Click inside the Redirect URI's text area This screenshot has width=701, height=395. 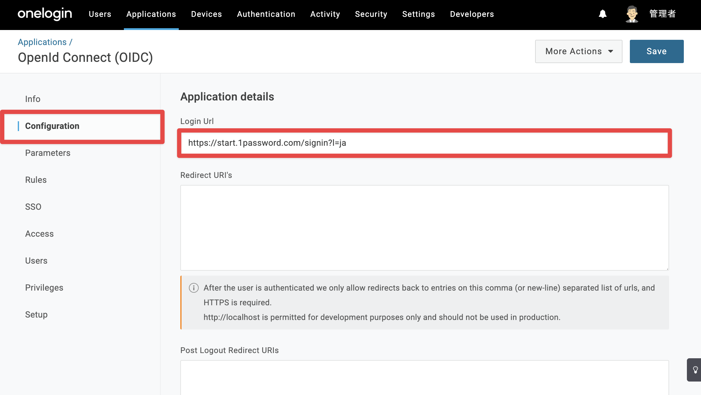(x=424, y=228)
